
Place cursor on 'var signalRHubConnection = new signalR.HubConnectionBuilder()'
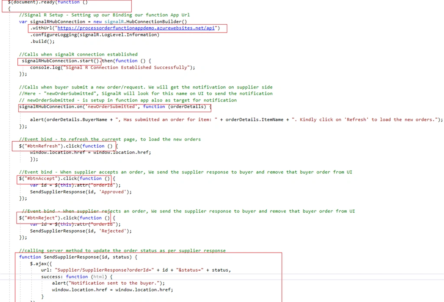point(103,22)
